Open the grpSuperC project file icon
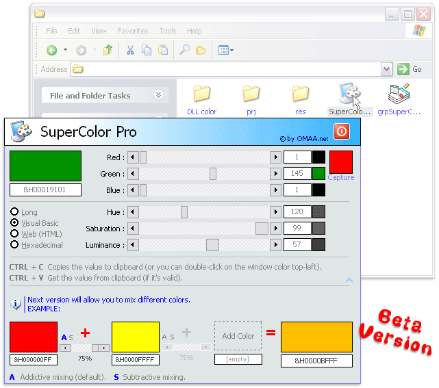 [x=399, y=94]
